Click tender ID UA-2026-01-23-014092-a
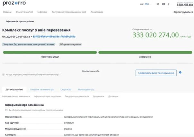194x137 pixels. tap(16, 37)
